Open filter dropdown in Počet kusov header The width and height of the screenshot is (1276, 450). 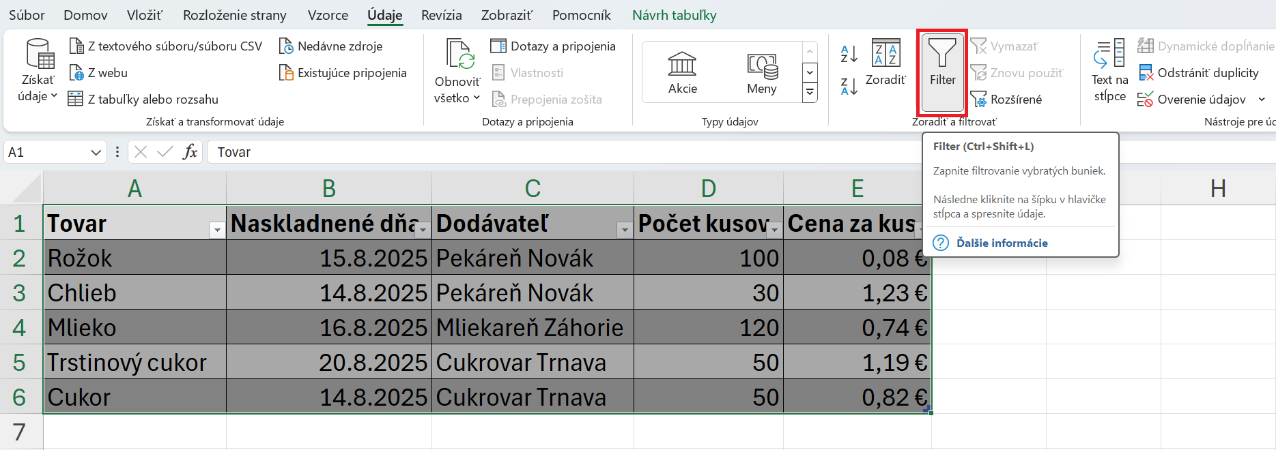coord(774,230)
